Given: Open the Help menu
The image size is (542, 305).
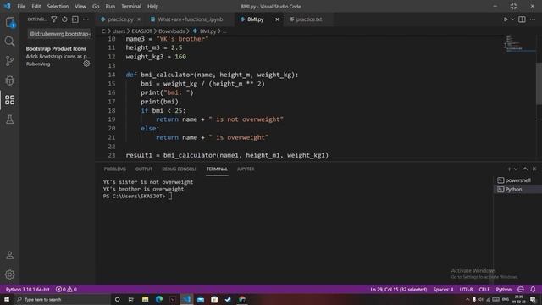Looking at the screenshot, I should (152, 6).
